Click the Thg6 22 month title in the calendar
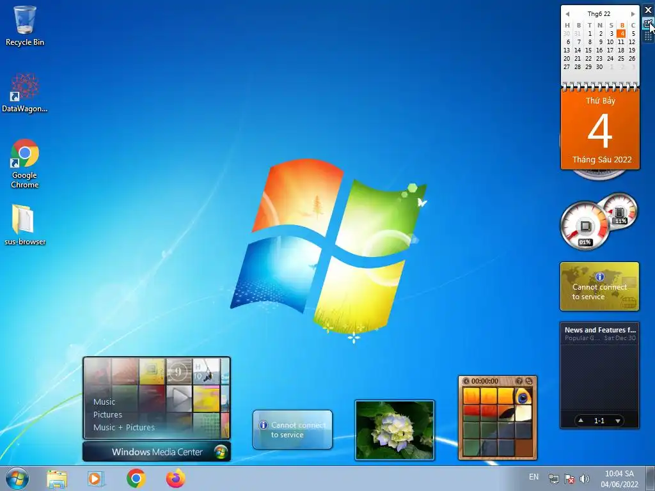This screenshot has height=491, width=655. click(x=599, y=14)
